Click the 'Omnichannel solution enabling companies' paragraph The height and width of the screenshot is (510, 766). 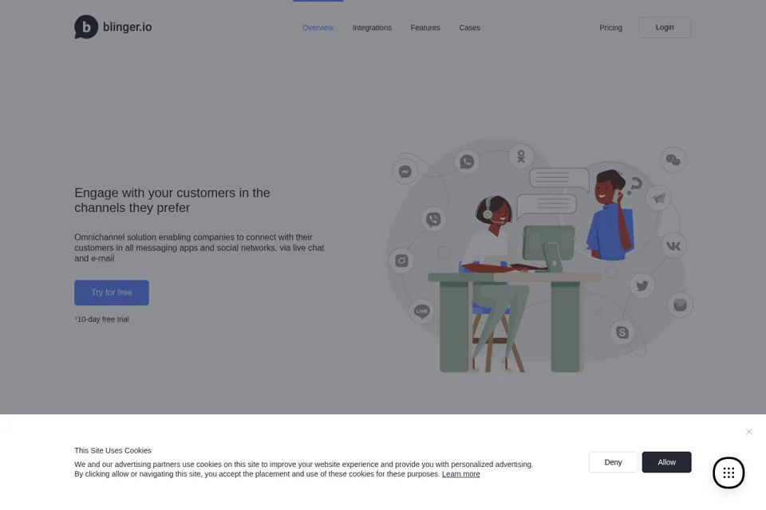199,248
